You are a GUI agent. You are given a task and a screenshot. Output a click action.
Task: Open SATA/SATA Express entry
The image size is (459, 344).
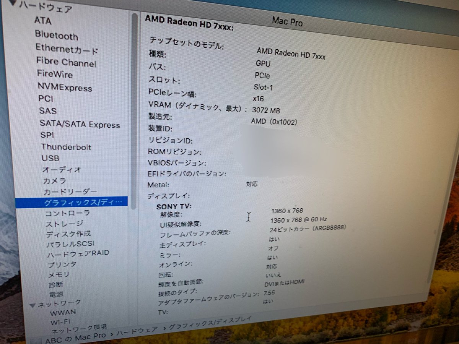tap(80, 125)
